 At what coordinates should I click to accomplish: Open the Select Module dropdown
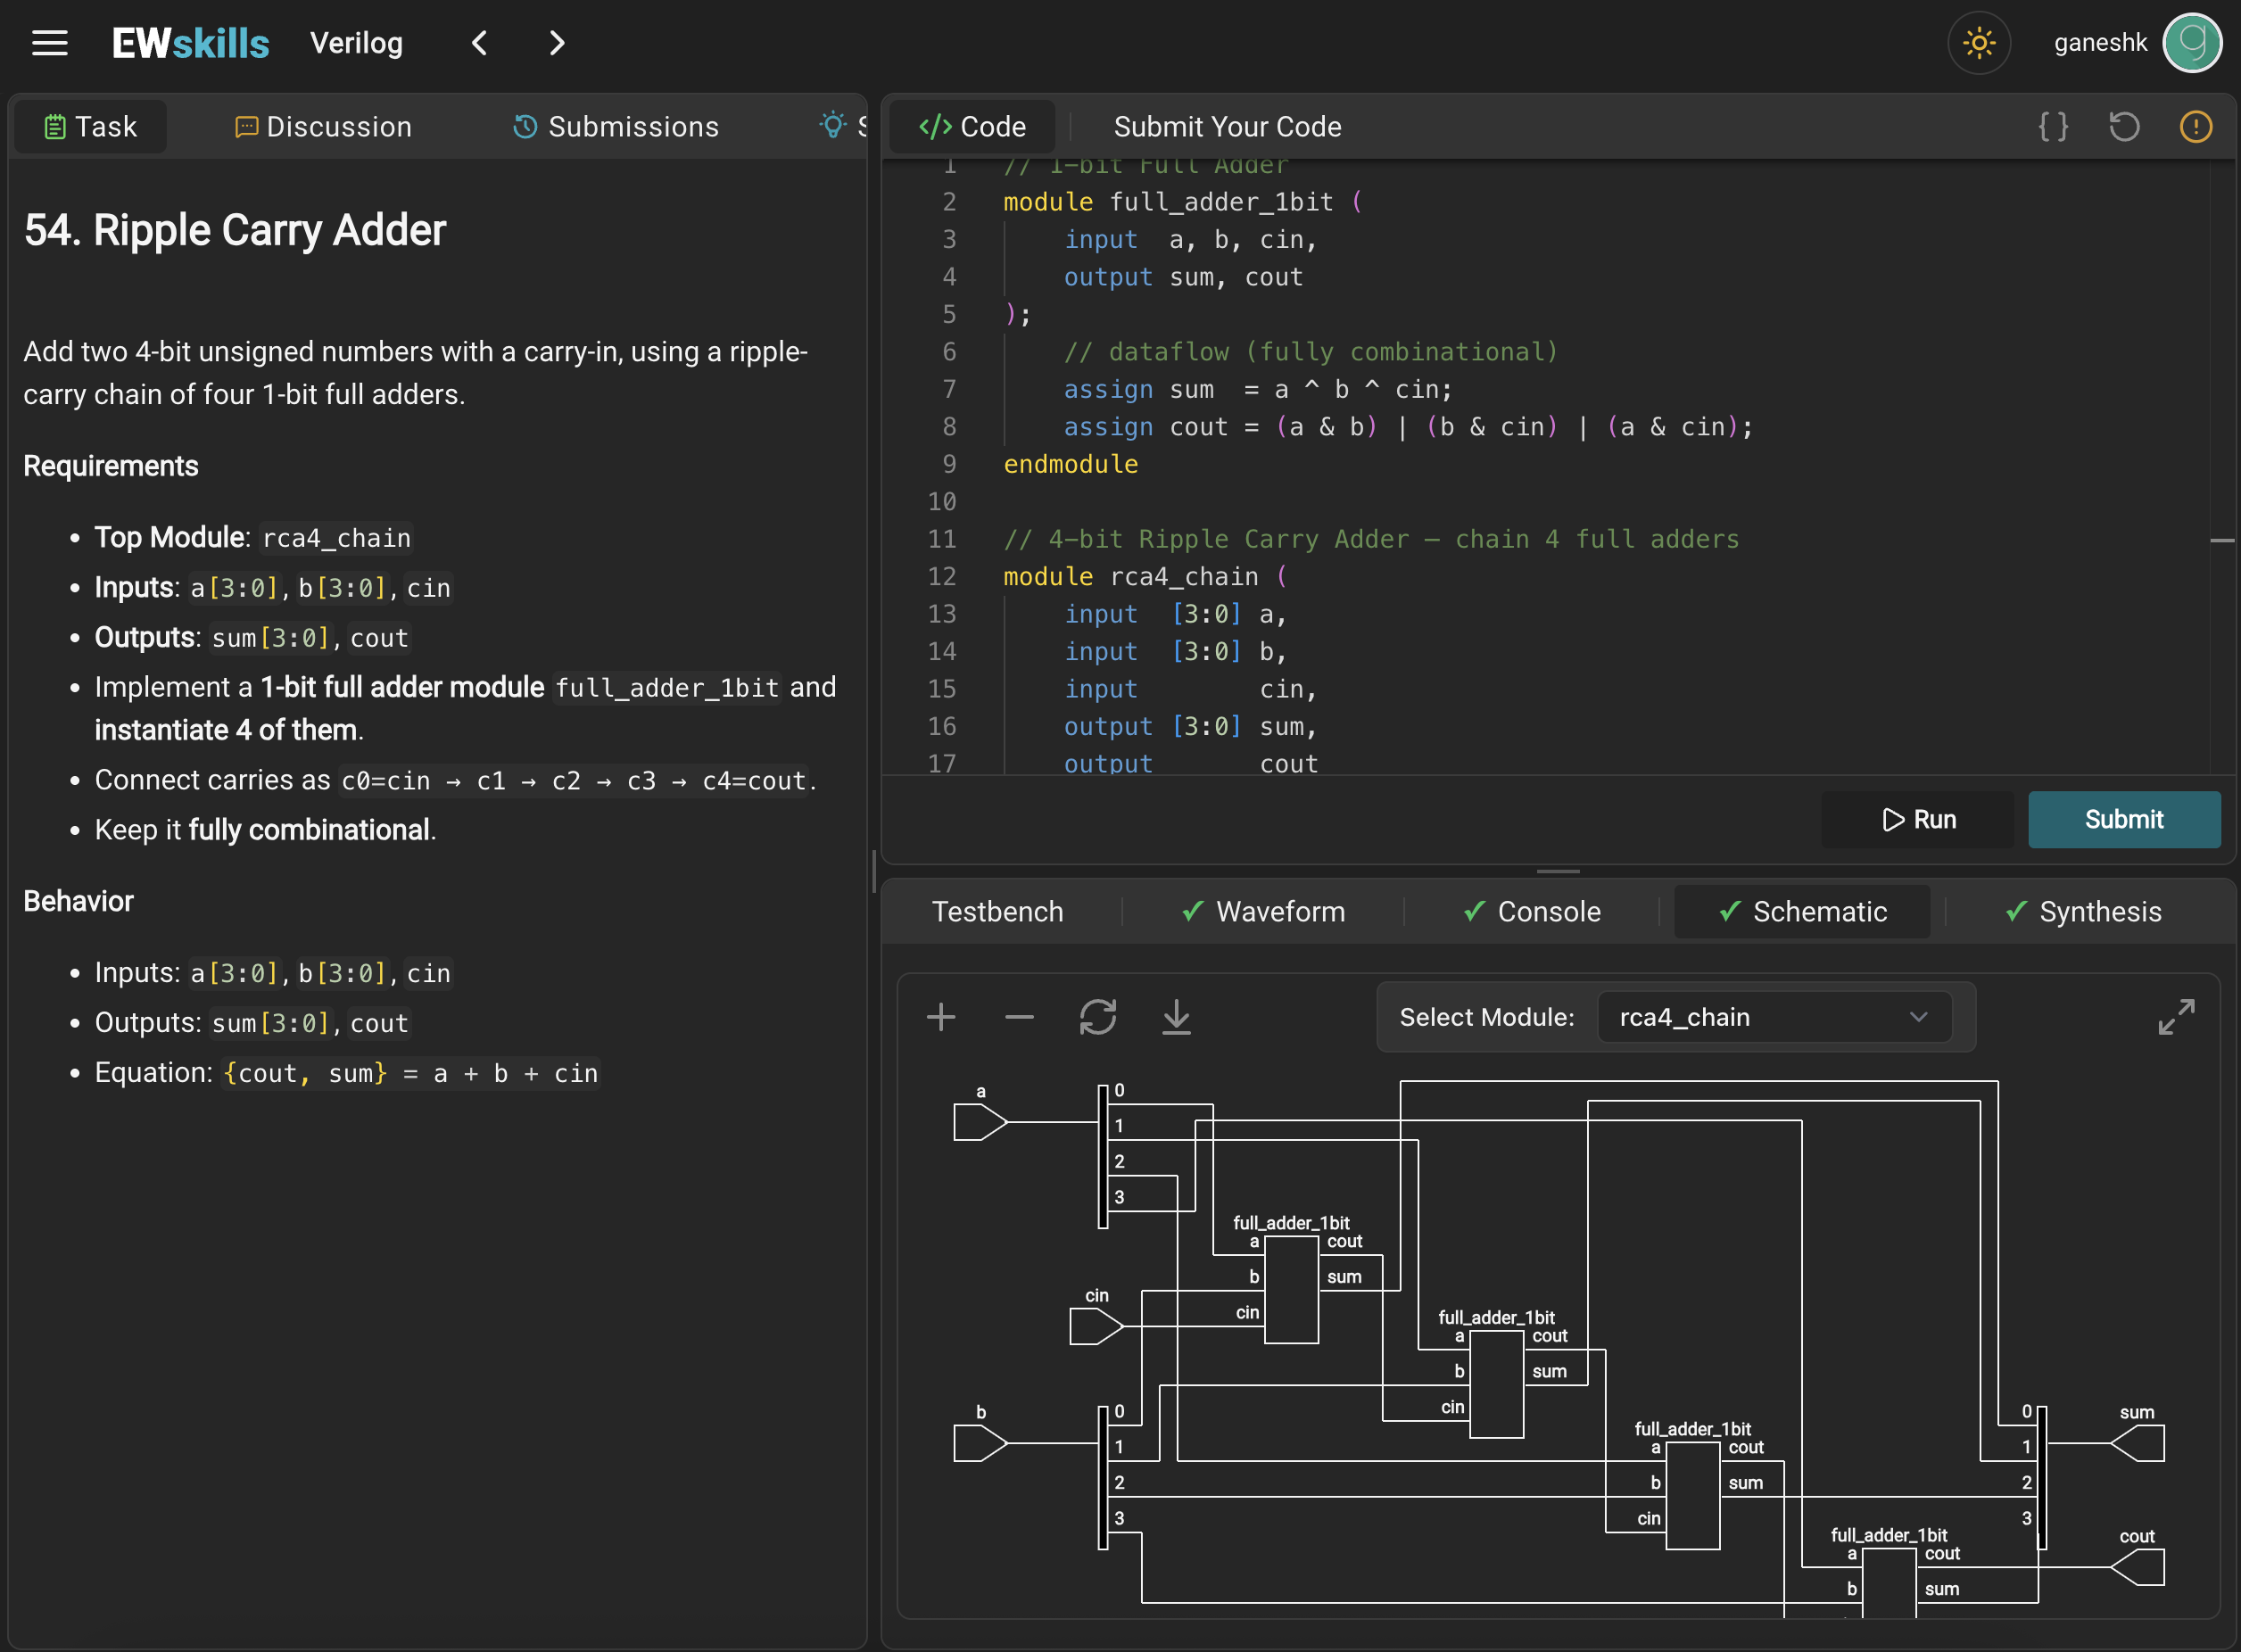pyautogui.click(x=1774, y=1018)
